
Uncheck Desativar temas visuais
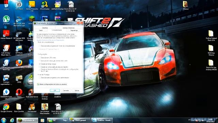[40, 64]
